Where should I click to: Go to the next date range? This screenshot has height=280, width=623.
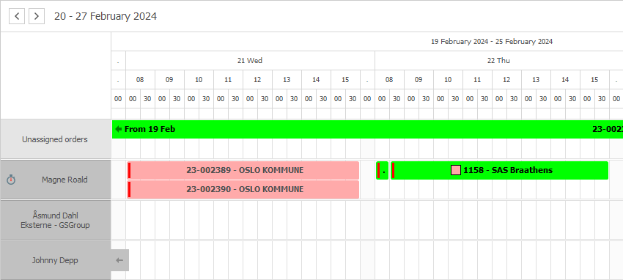tap(37, 16)
